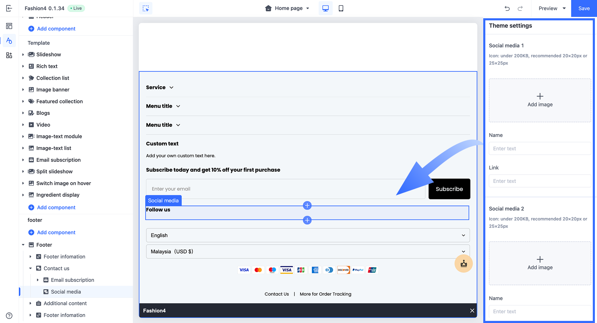Click the help question mark icon
Image resolution: width=597 pixels, height=323 pixels.
point(9,316)
